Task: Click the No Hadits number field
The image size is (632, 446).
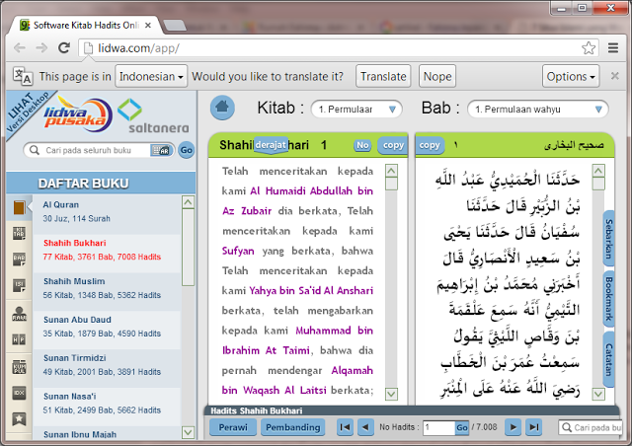Action: 438,427
